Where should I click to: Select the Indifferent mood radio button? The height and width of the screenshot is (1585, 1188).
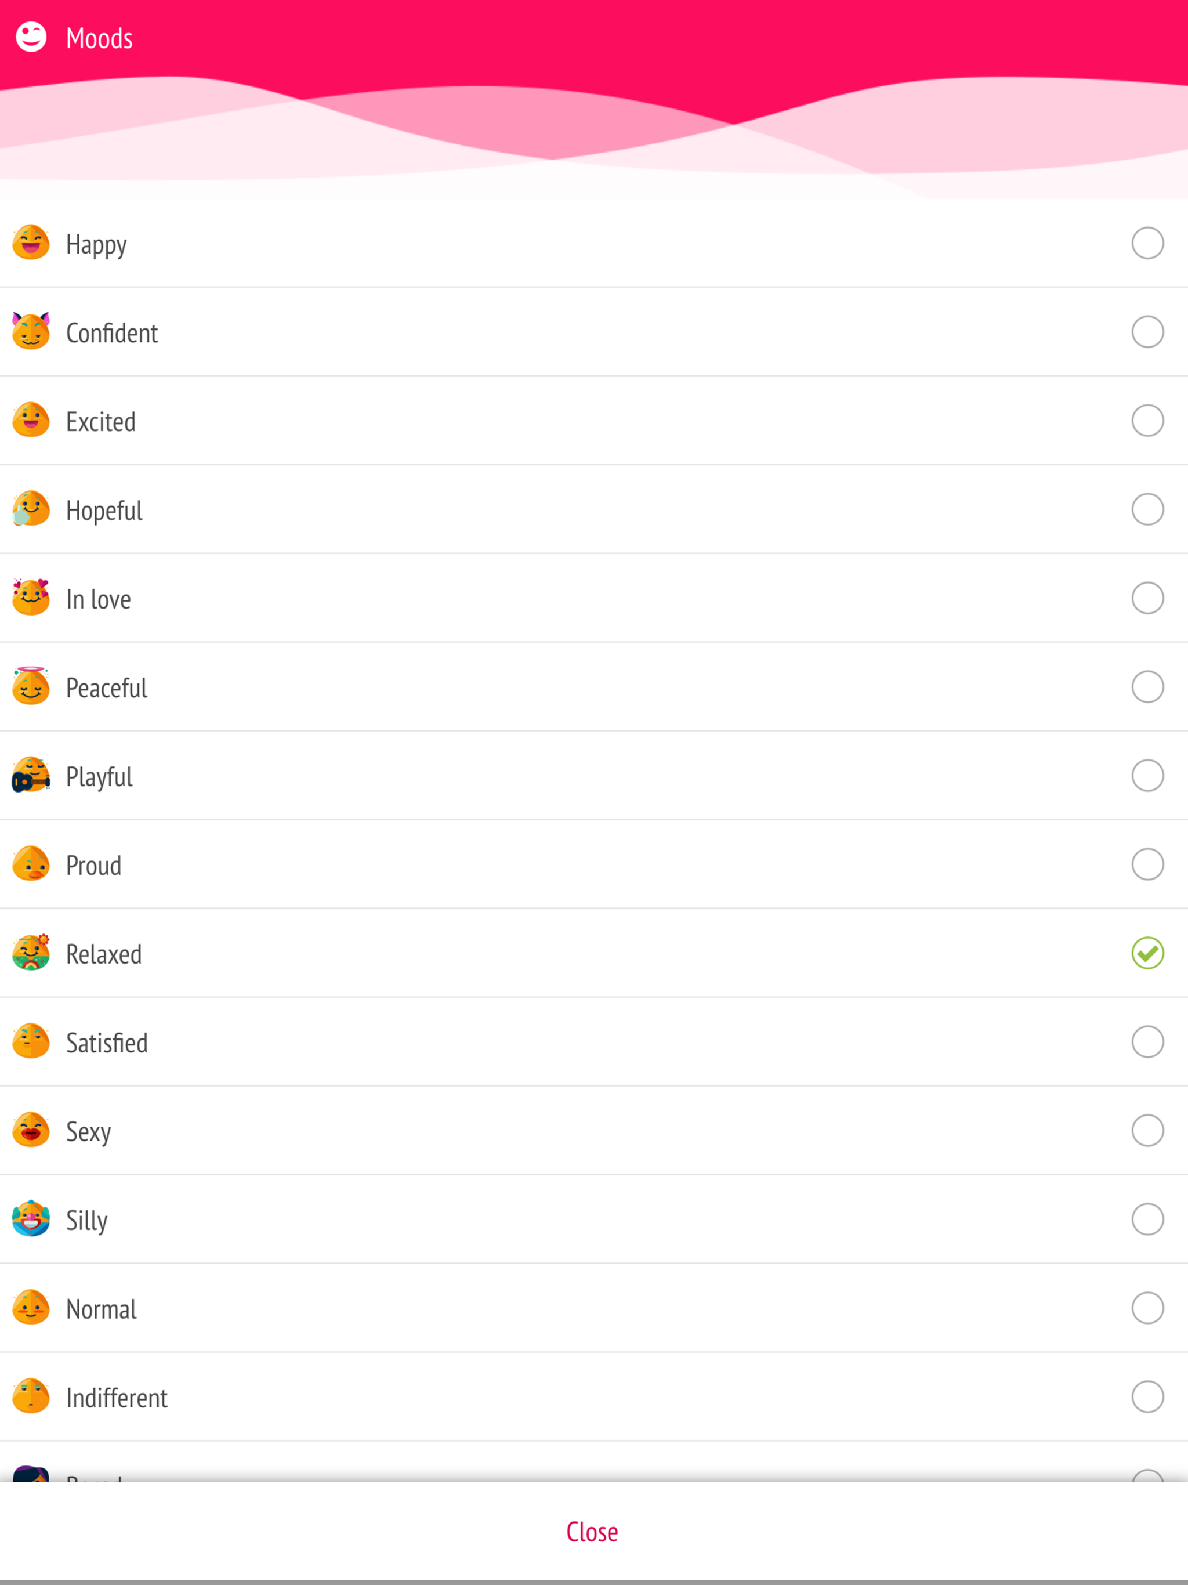tap(1148, 1396)
